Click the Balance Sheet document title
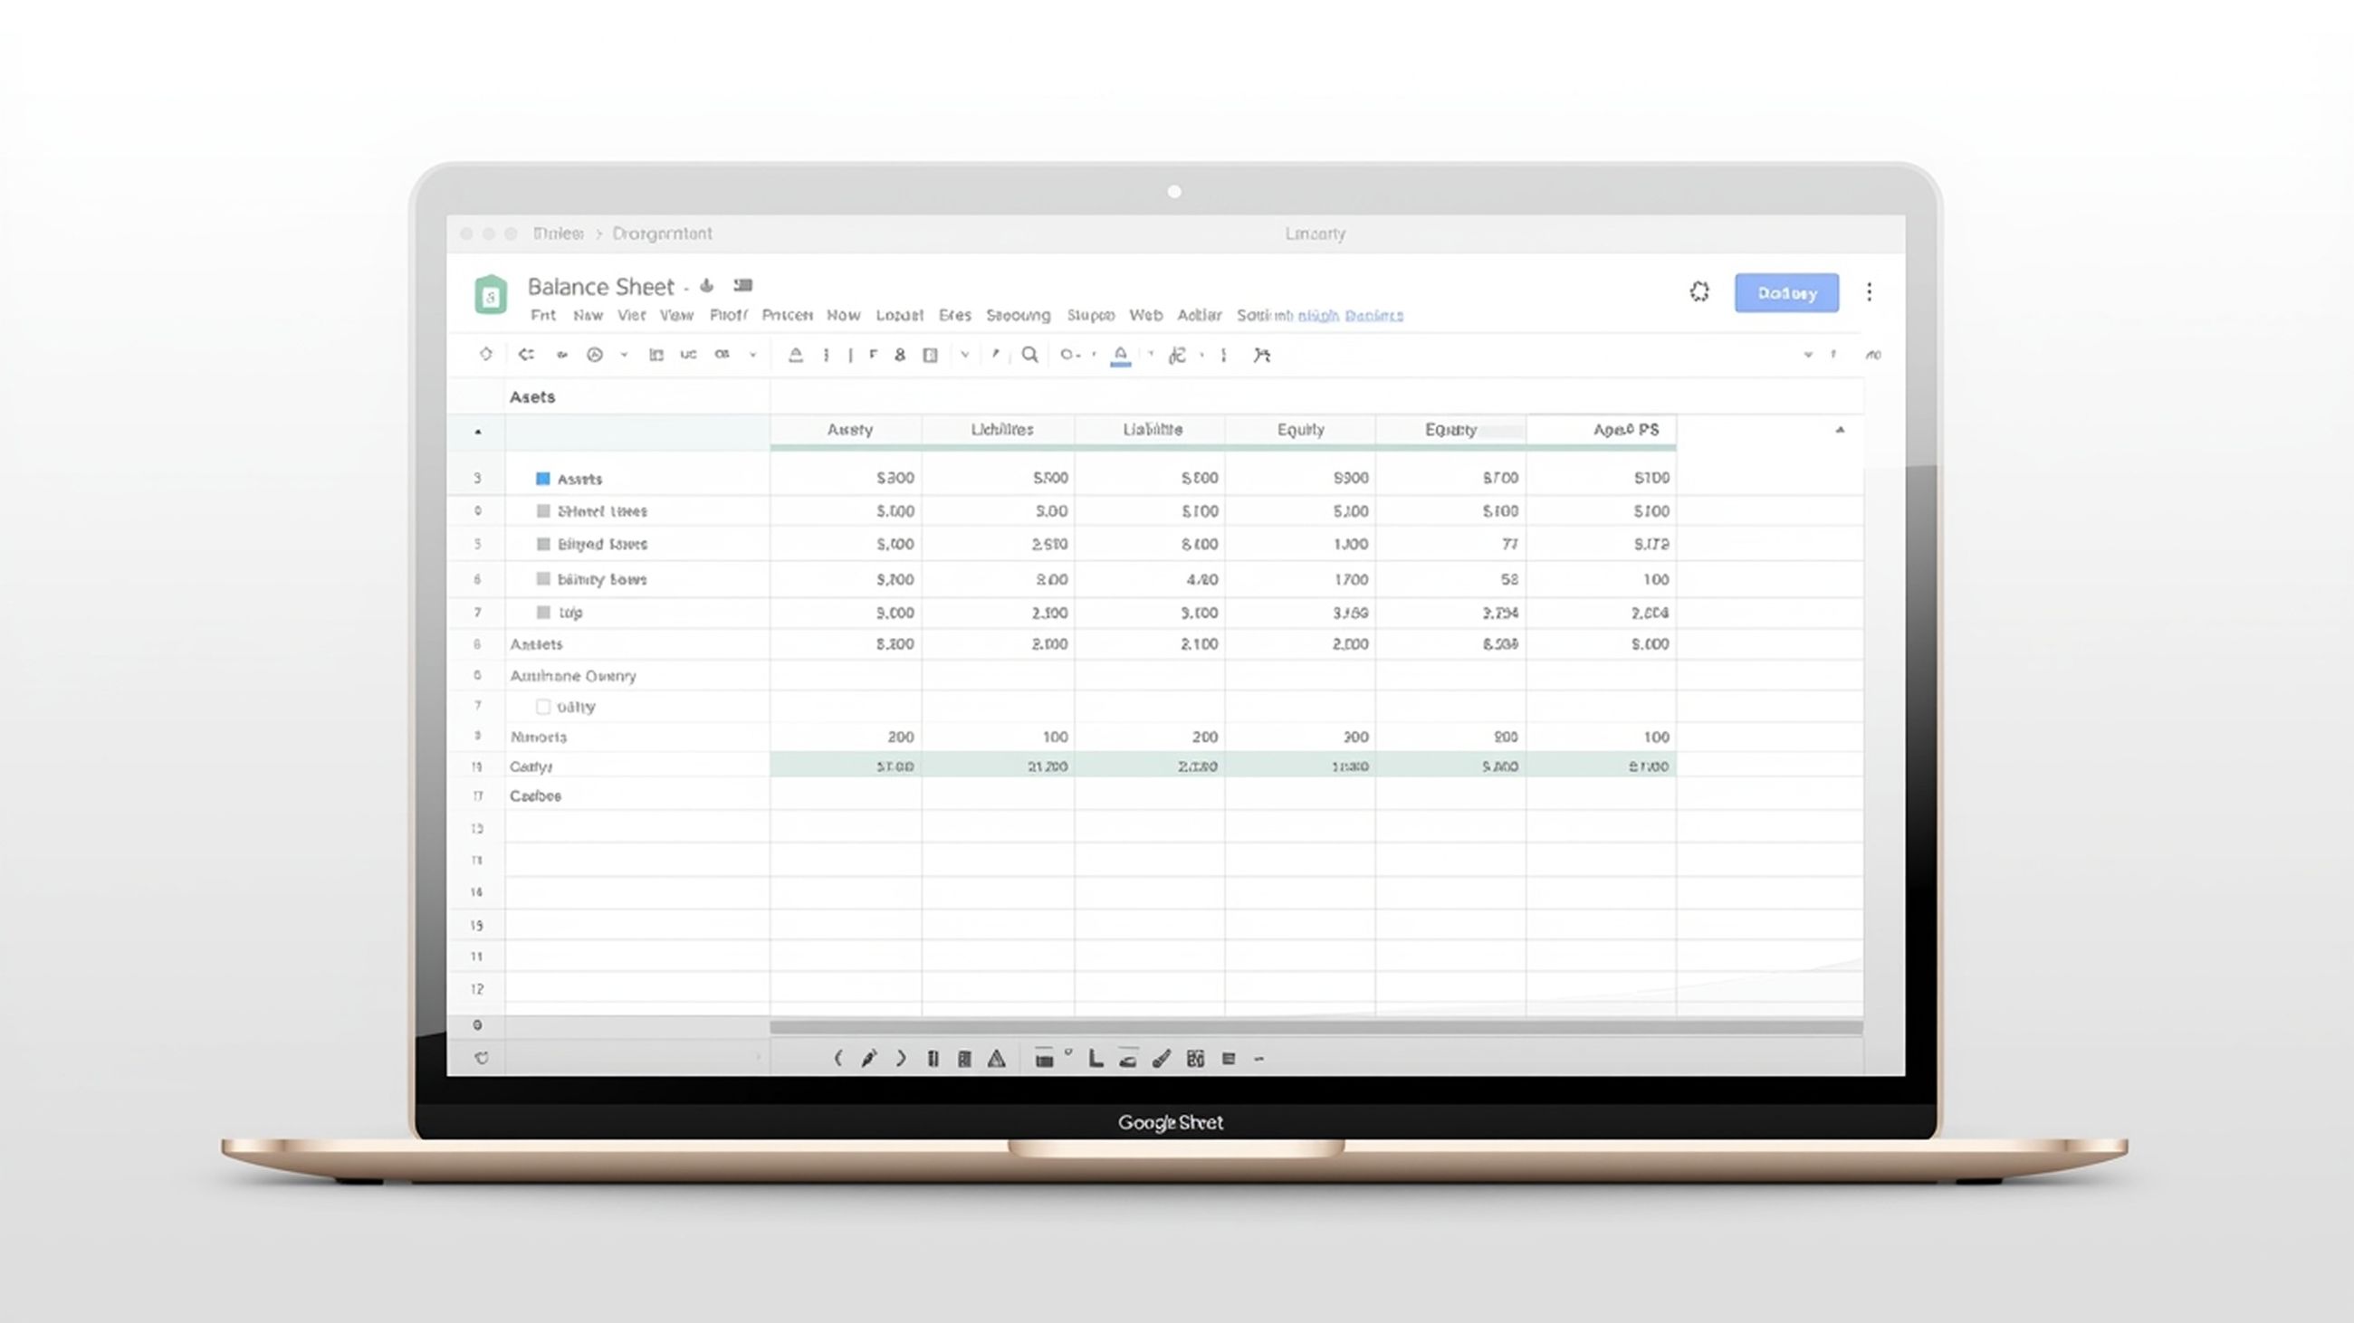Screen dimensions: 2354x1323 coord(600,287)
